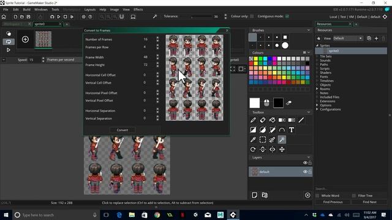Select the filled Rectangle tool
The image size is (392, 220).
[253, 130]
